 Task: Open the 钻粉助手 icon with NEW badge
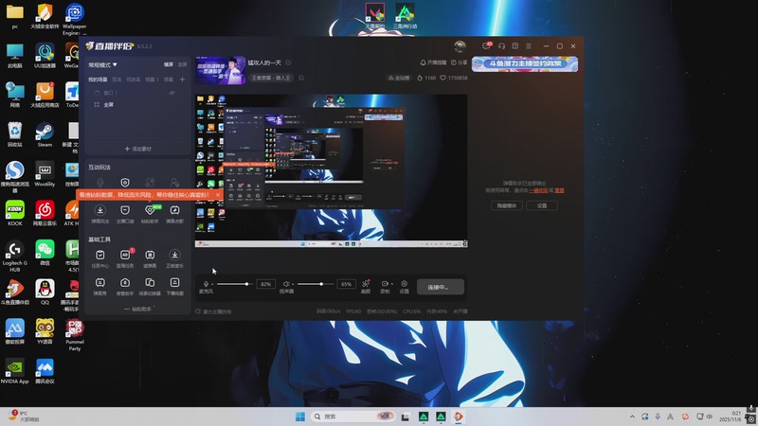(x=150, y=210)
